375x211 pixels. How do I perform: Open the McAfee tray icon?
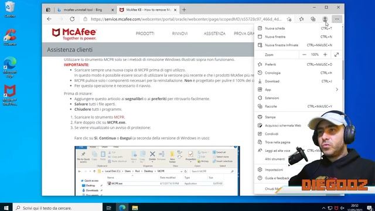pos(336,208)
